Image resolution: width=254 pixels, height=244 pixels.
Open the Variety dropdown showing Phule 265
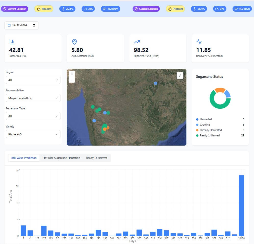pos(33,134)
